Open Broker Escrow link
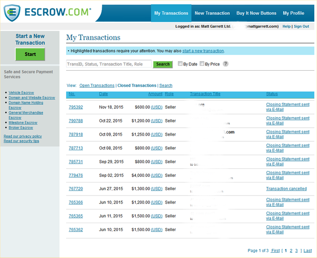 coord(21,128)
